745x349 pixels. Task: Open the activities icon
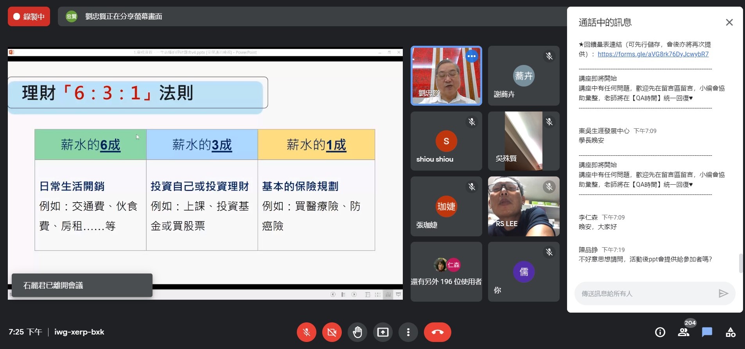point(730,332)
